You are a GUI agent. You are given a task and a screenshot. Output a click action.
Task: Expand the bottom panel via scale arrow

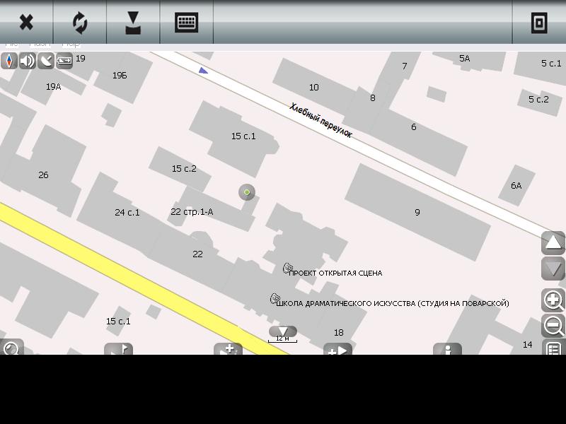point(283,331)
